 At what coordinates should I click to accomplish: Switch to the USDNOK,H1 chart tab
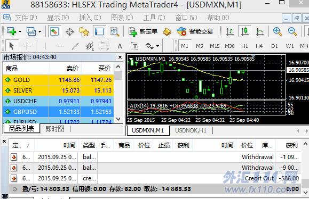click(x=191, y=130)
